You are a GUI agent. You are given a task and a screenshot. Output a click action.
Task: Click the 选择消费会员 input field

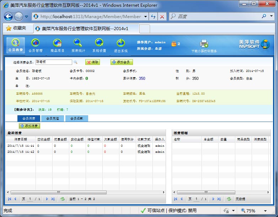53,62
